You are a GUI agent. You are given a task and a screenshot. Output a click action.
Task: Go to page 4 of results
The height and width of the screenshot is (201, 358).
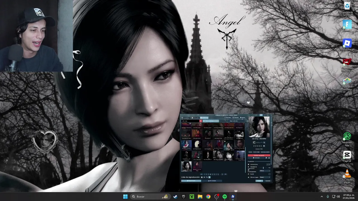coord(210,174)
